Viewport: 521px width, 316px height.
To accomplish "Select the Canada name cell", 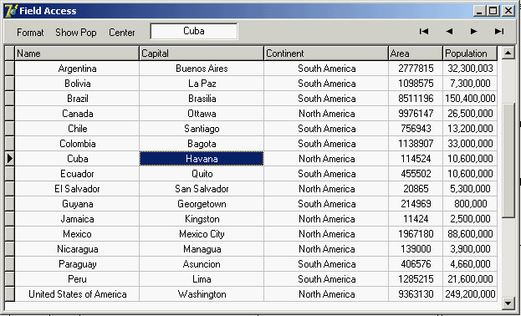I will [77, 114].
